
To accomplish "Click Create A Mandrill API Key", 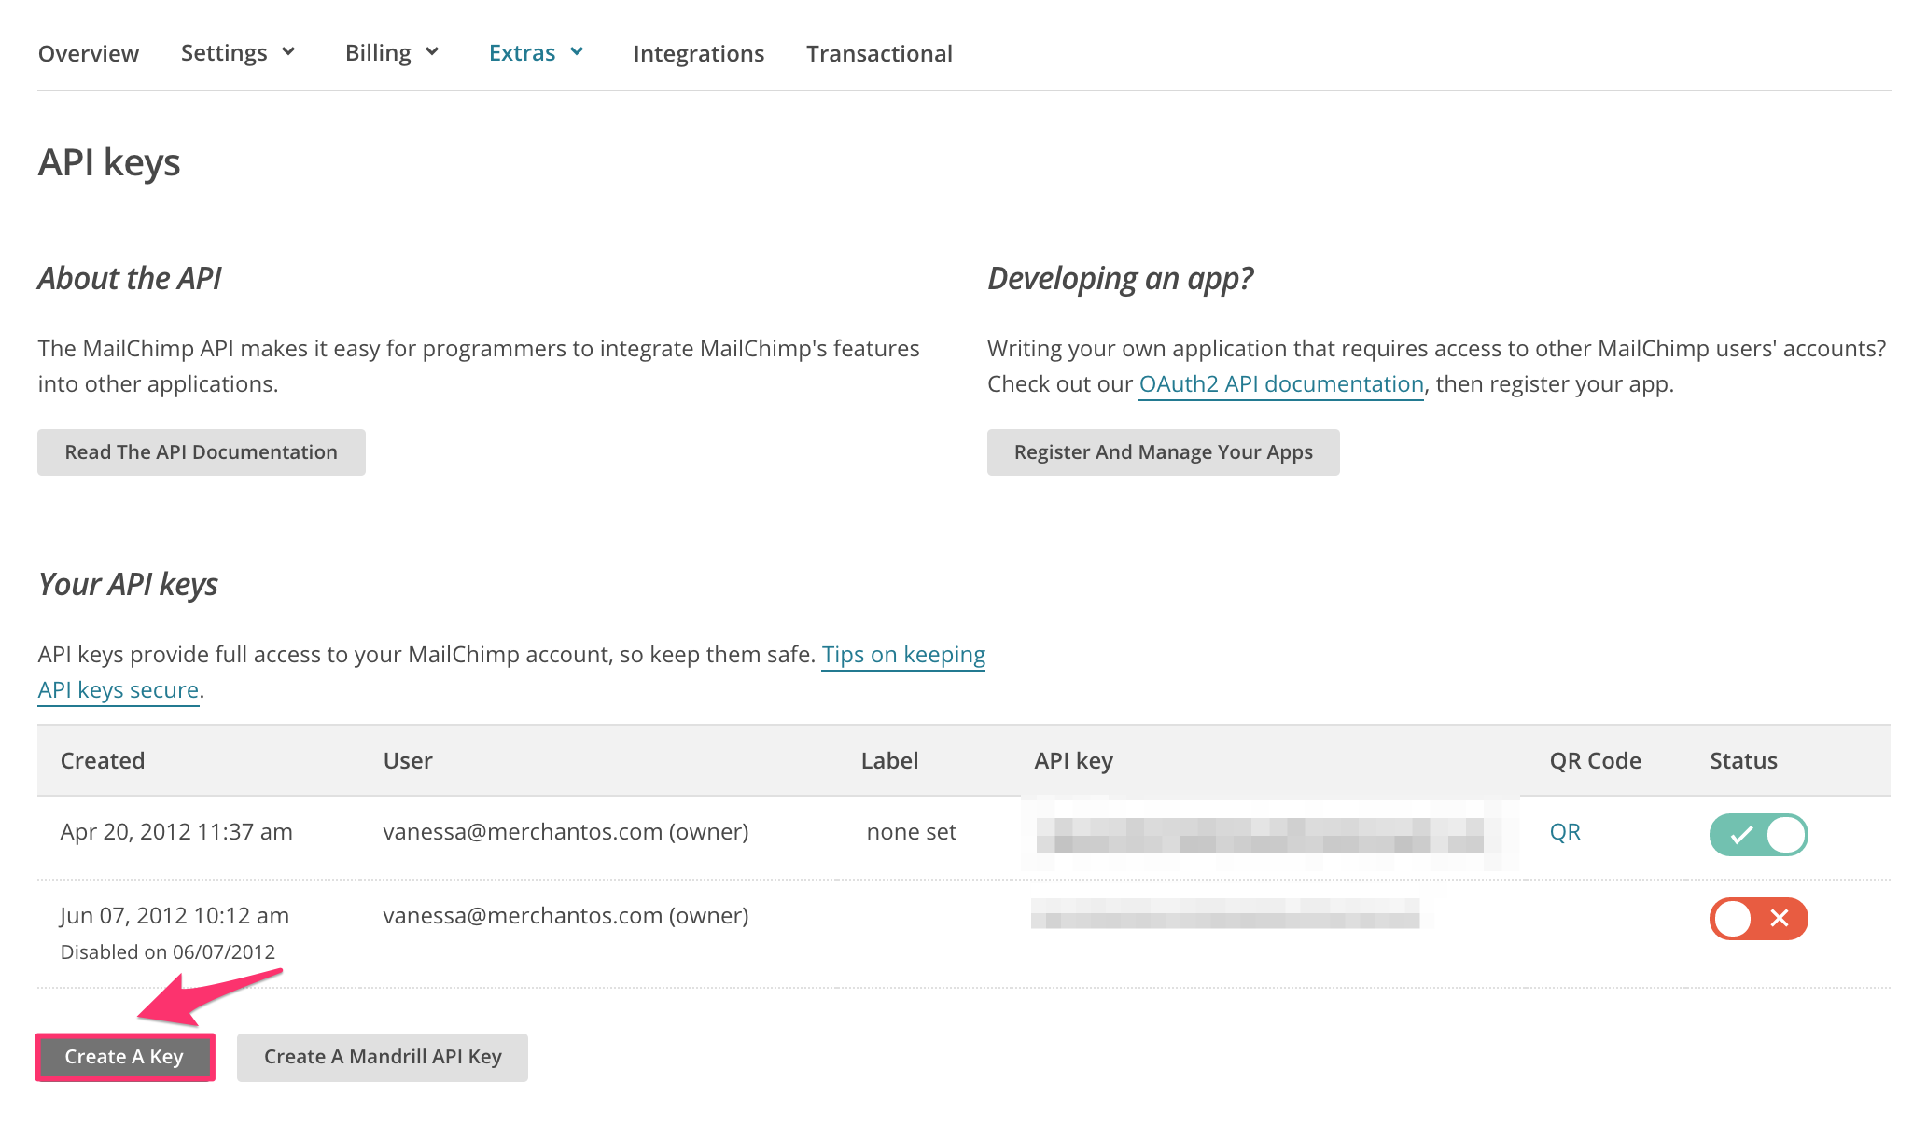I will pos(383,1057).
